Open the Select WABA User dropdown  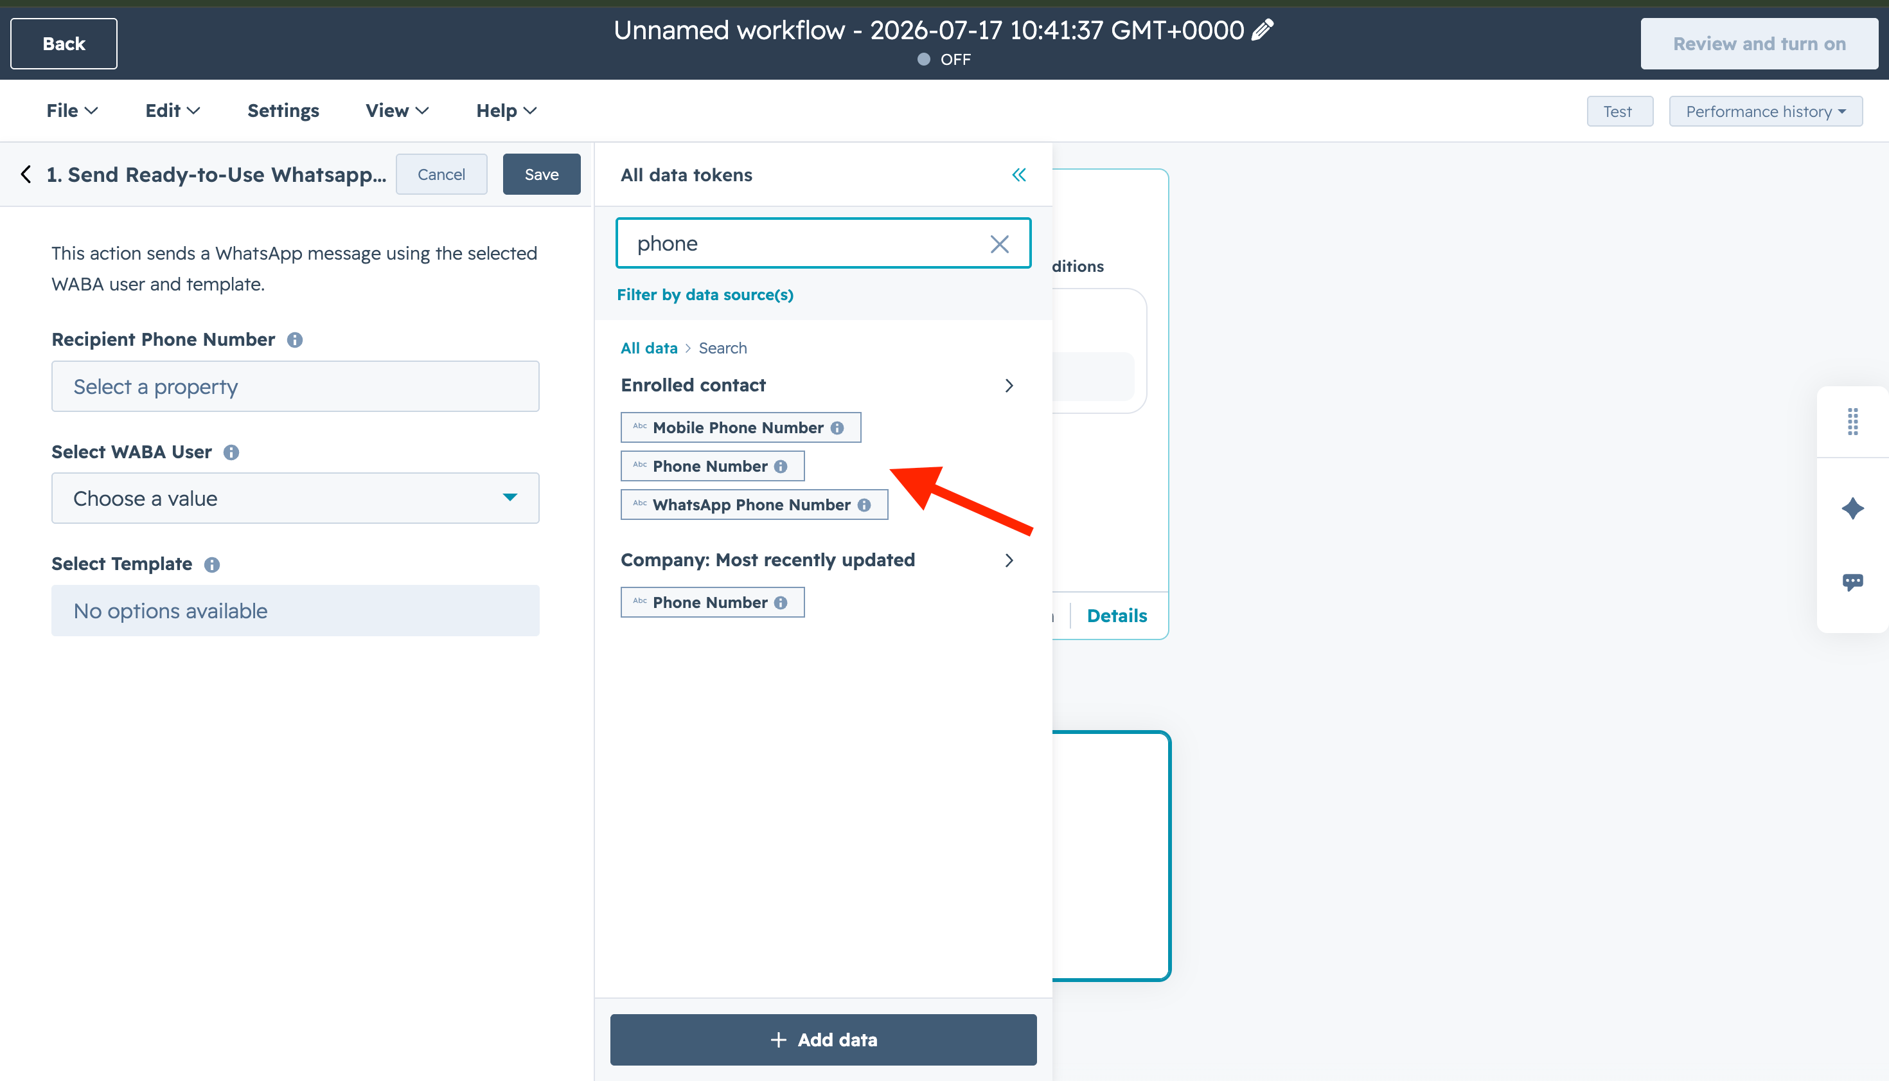(295, 498)
